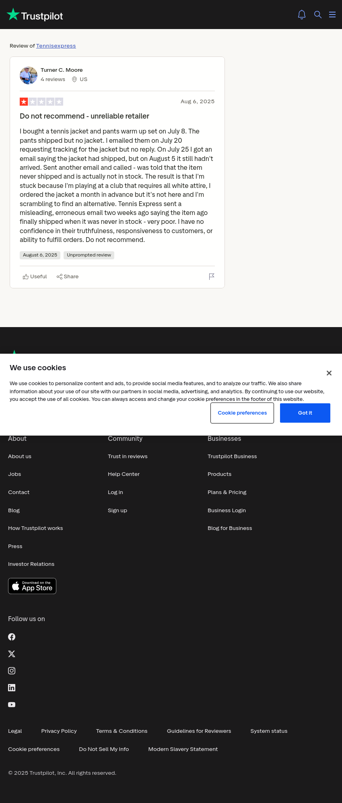Open Trustpilot's Facebook icon

coord(12,637)
